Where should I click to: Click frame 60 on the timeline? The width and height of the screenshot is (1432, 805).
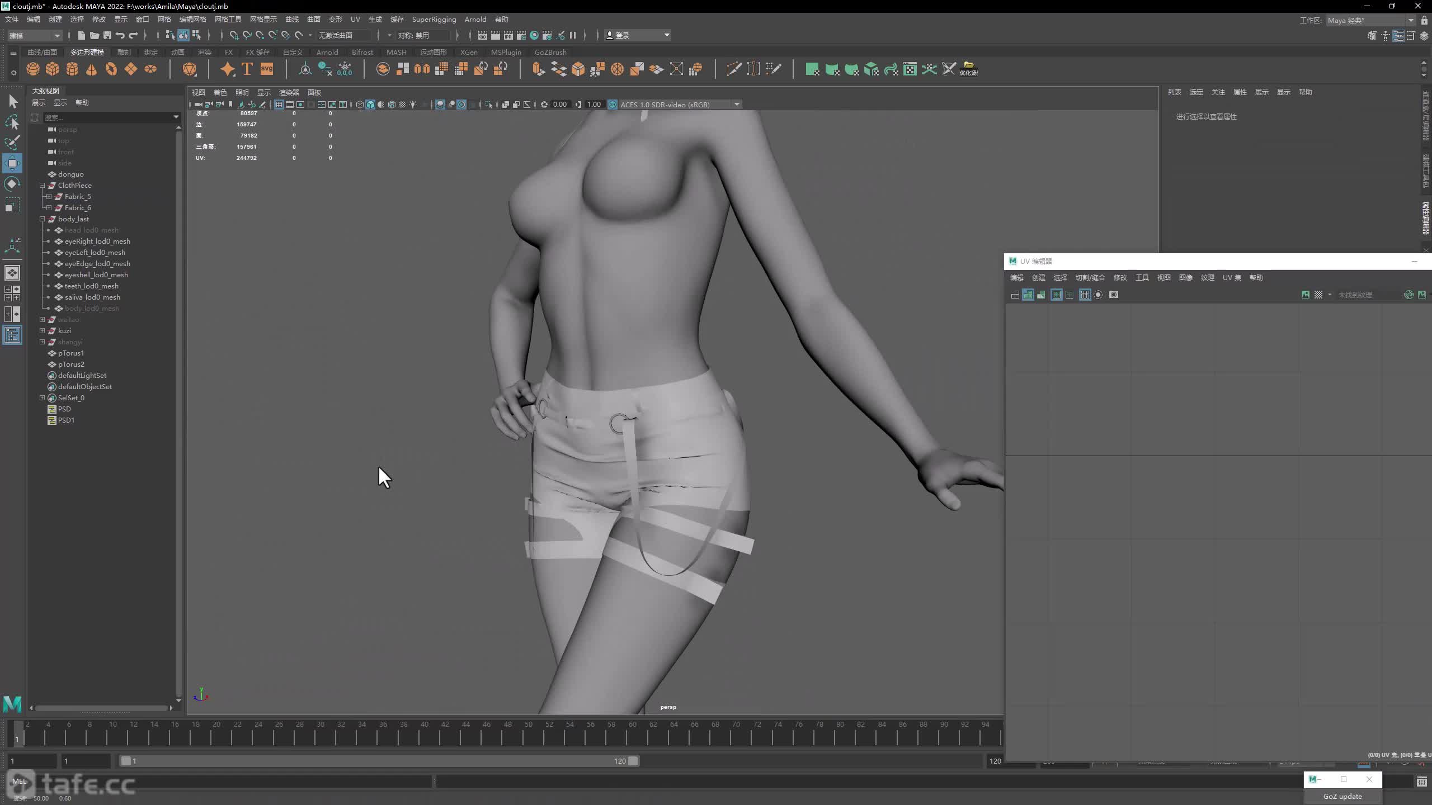(633, 733)
